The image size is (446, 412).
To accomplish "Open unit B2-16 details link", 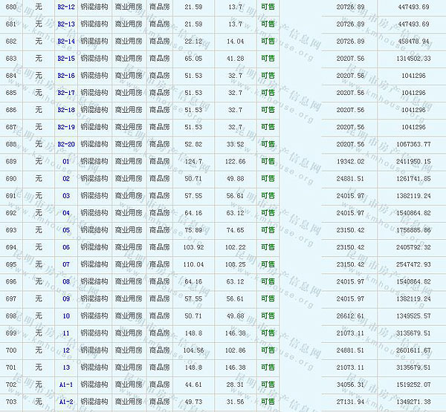I will click(66, 75).
